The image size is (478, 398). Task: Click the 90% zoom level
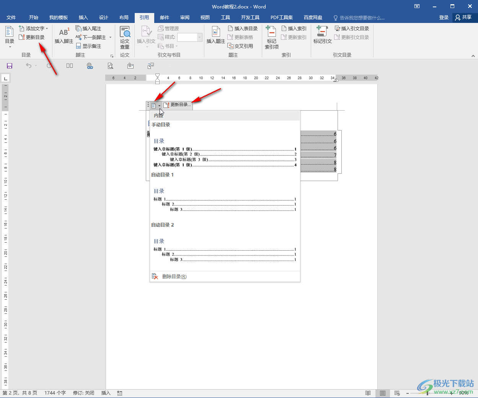464,393
